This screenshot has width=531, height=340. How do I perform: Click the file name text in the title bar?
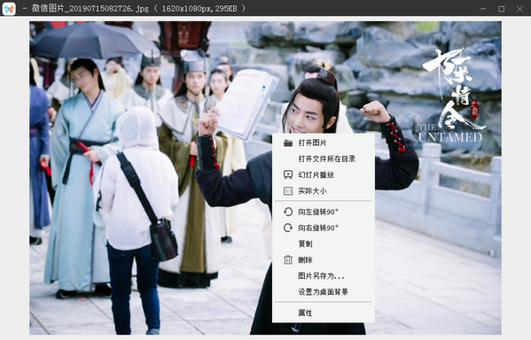(x=90, y=9)
